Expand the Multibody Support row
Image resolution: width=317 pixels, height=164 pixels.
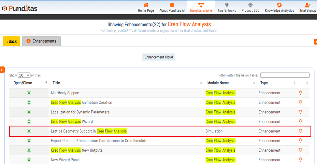point(29,93)
